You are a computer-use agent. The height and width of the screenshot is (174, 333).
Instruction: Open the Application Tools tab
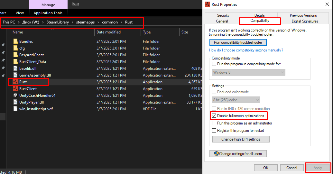coord(48,13)
